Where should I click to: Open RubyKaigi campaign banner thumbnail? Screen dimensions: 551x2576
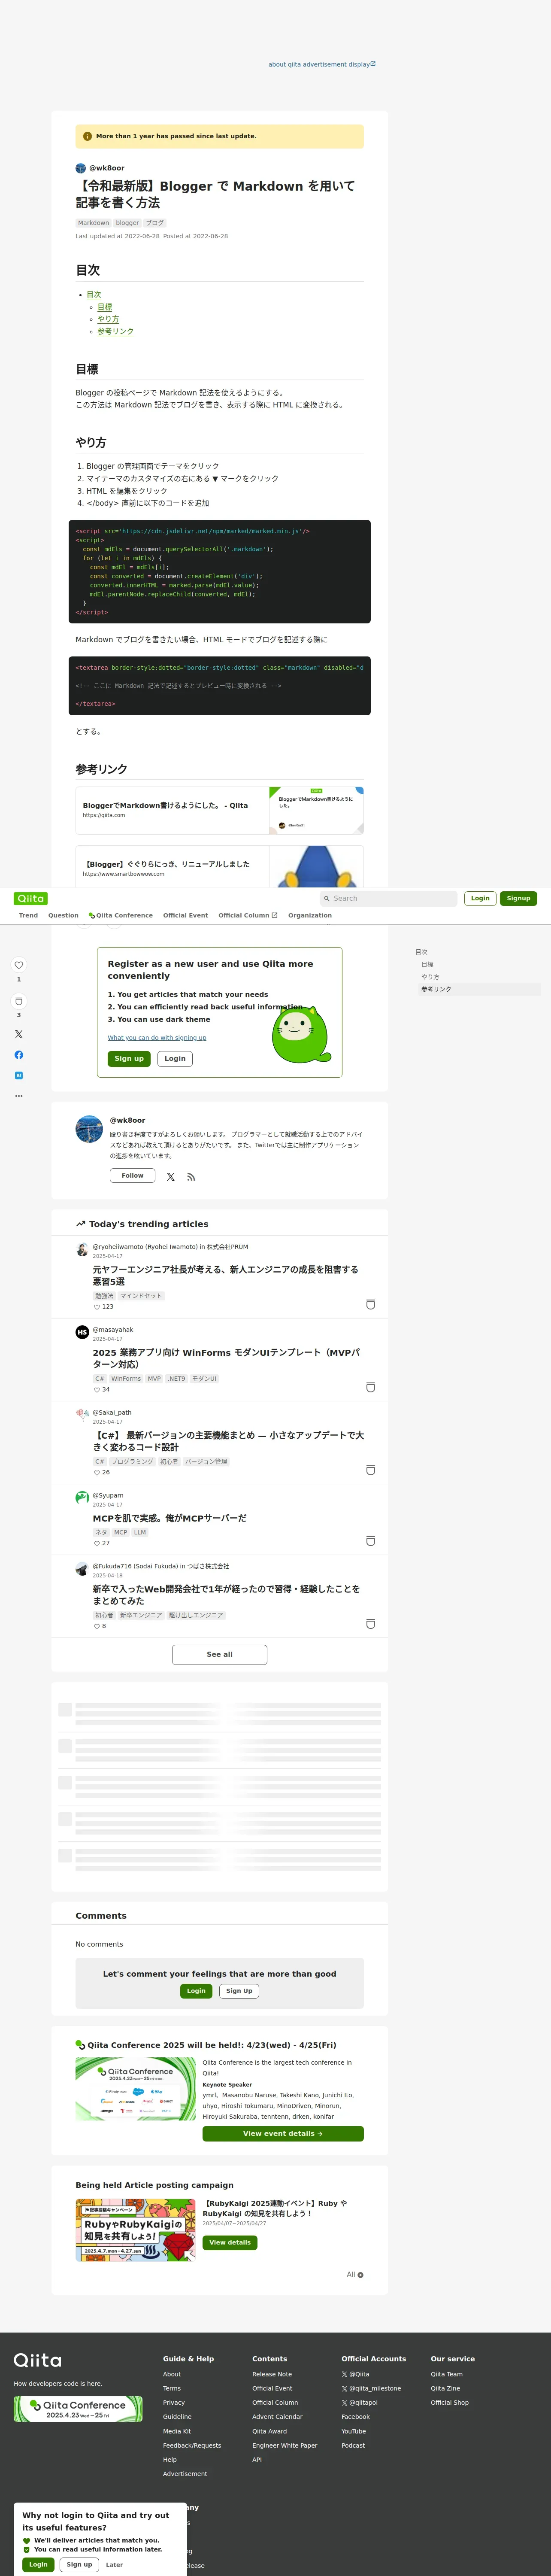(x=136, y=2230)
